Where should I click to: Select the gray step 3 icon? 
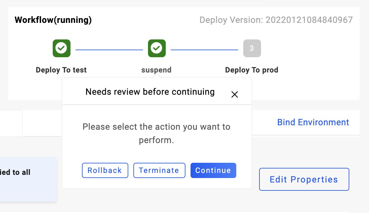coord(252,48)
